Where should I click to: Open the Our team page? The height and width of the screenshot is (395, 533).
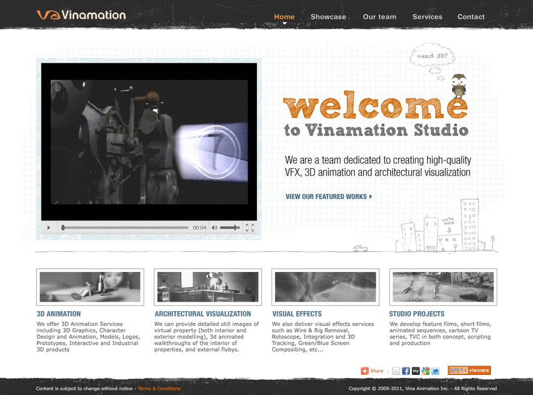379,17
